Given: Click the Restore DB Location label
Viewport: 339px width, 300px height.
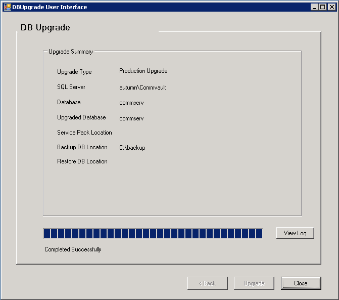Looking at the screenshot, I should (x=82, y=161).
